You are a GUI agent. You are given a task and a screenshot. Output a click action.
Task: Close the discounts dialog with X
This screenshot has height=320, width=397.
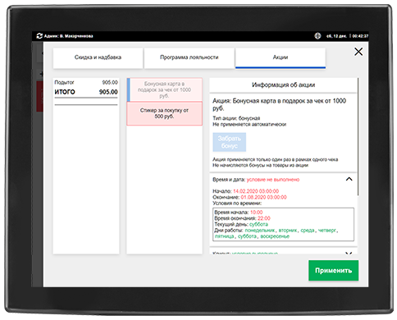coord(358,52)
